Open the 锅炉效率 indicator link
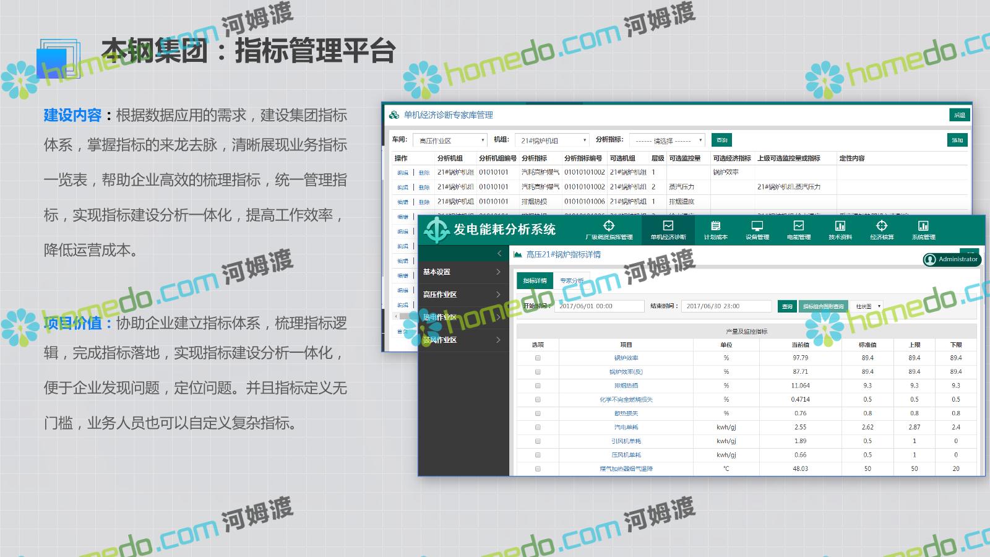Viewport: 990px width, 557px height. 626,358
